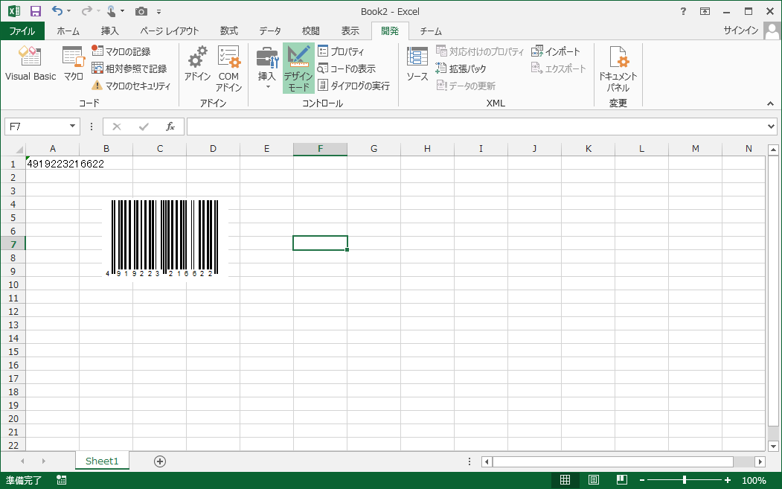Switch to the Home ribbon tab
Image resolution: width=782 pixels, height=489 pixels.
tap(68, 31)
